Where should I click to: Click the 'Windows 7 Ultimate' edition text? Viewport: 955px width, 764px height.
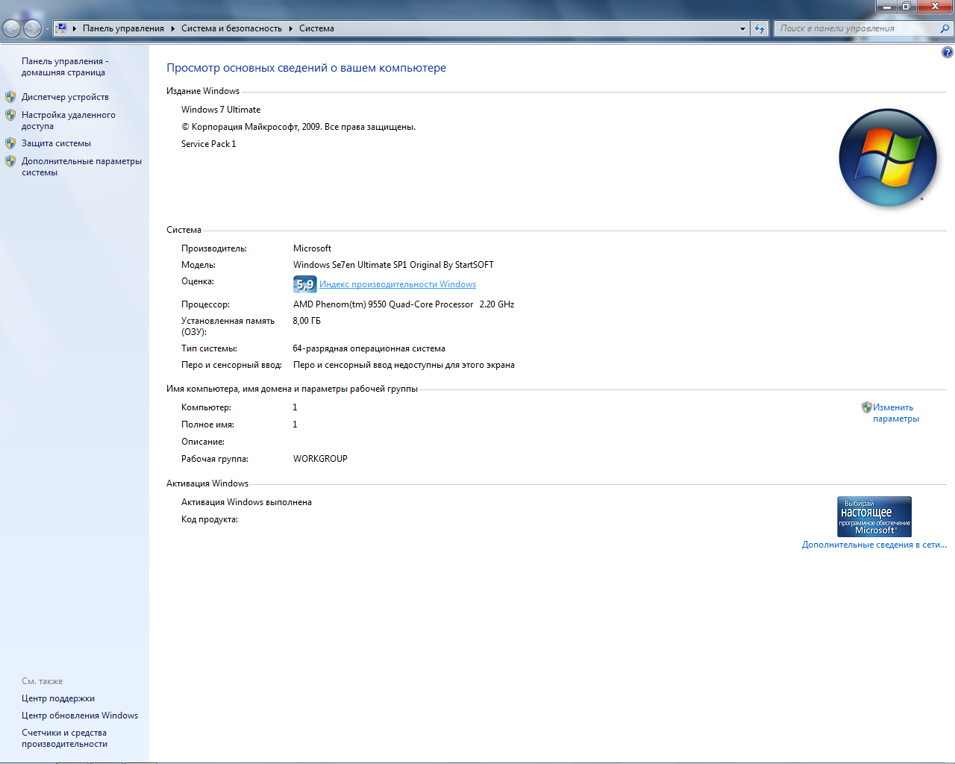pyautogui.click(x=221, y=110)
